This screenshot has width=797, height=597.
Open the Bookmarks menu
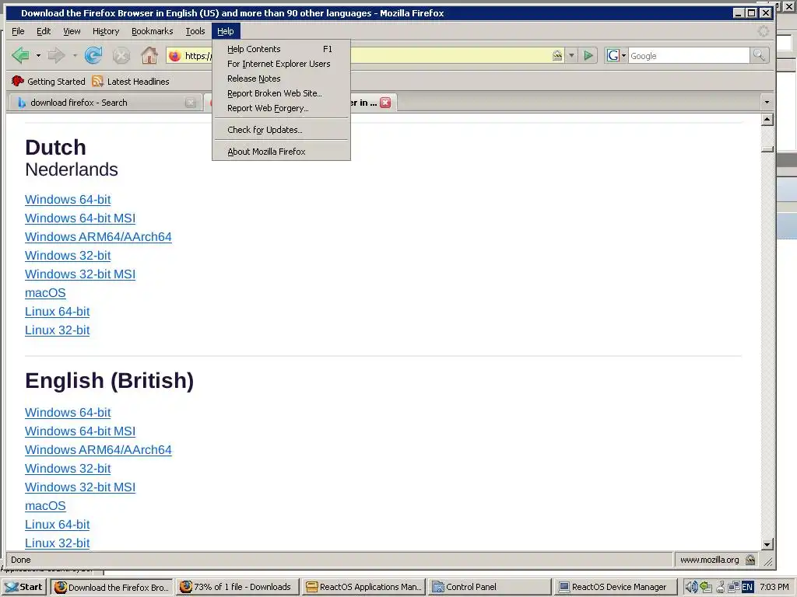tap(152, 31)
